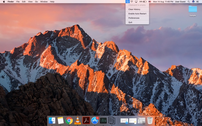Click the date and time display
The height and width of the screenshot is (126, 202).
click(163, 2)
